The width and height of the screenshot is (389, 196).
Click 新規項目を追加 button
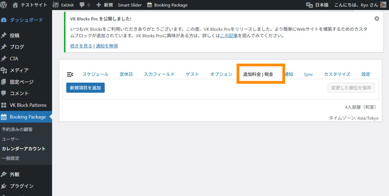coord(85,88)
